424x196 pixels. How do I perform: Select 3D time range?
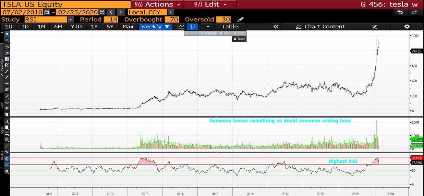point(25,27)
